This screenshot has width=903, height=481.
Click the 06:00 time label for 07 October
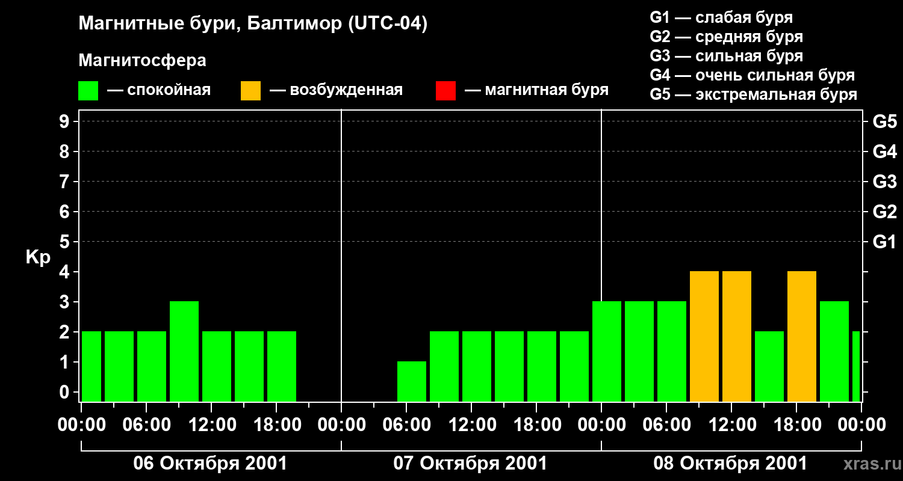click(406, 425)
